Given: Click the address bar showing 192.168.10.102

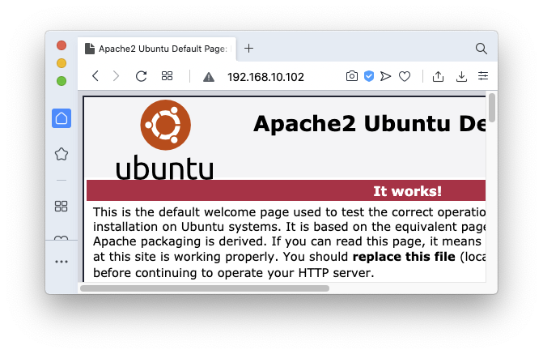Looking at the screenshot, I should (x=265, y=77).
